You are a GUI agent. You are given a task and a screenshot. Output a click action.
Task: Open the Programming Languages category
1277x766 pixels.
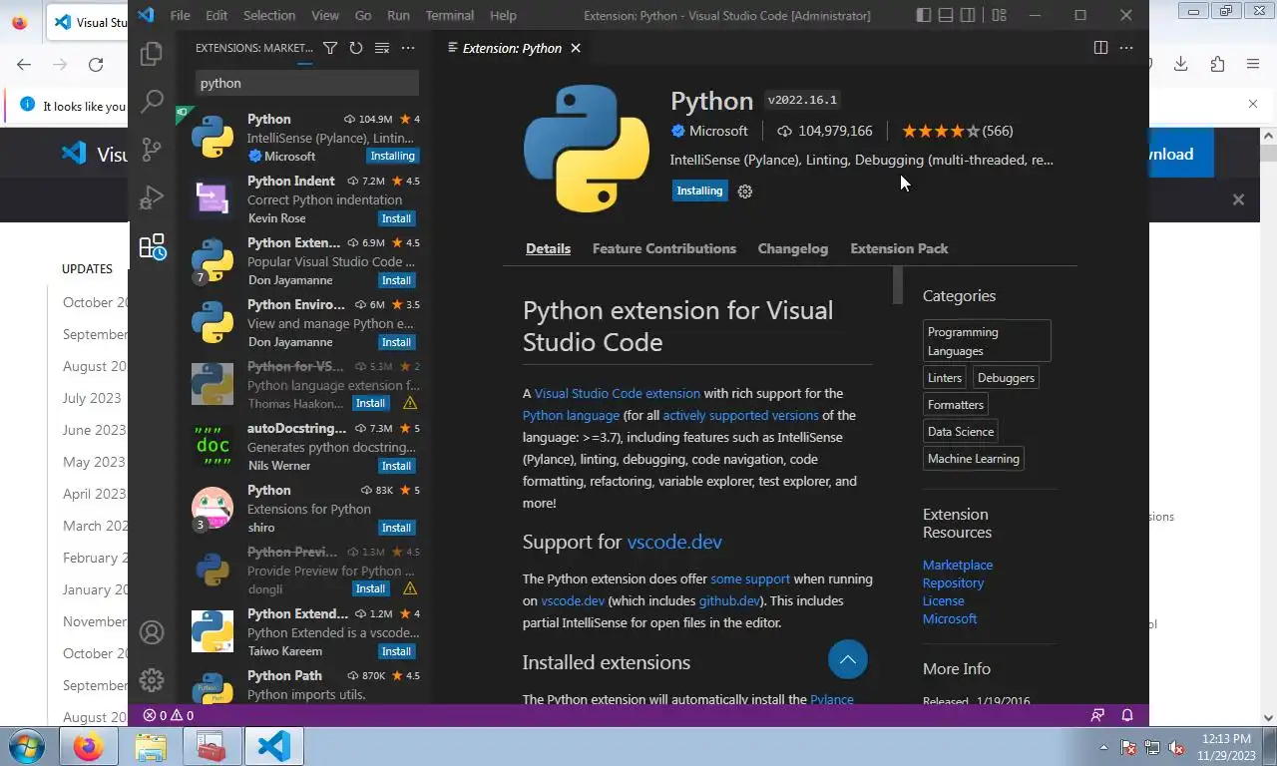[987, 341]
